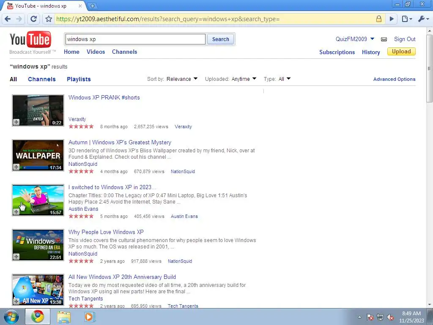
Task: Add Why People Love Windows XP to queue
Action: click(x=16, y=257)
